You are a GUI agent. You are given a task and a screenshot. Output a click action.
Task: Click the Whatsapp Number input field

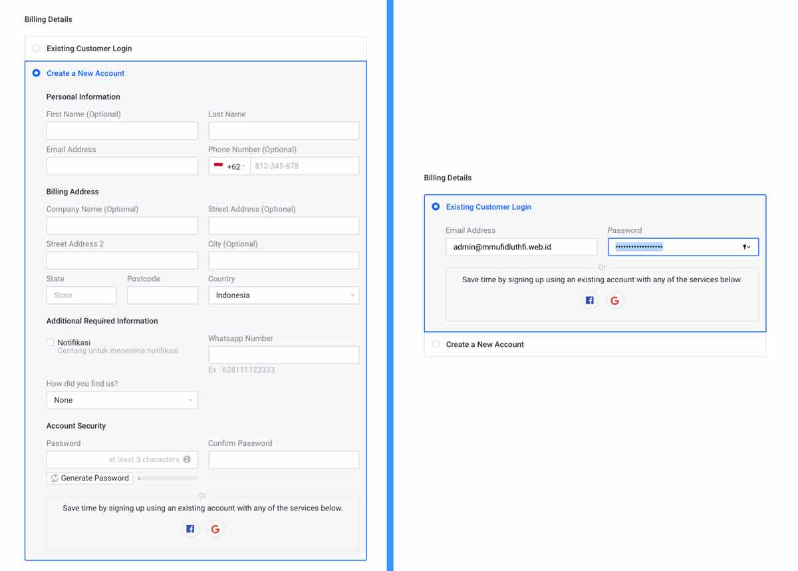(283, 355)
